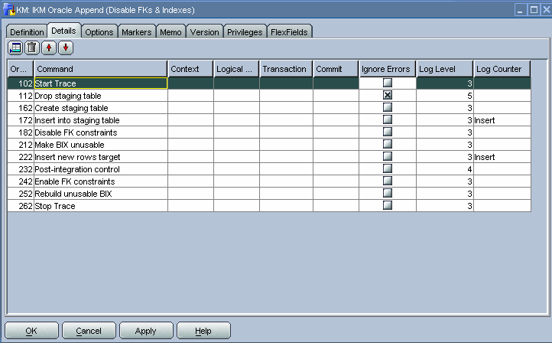Viewport: 552px width, 343px height.
Task: Move command up with red up arrow
Action: click(x=49, y=48)
